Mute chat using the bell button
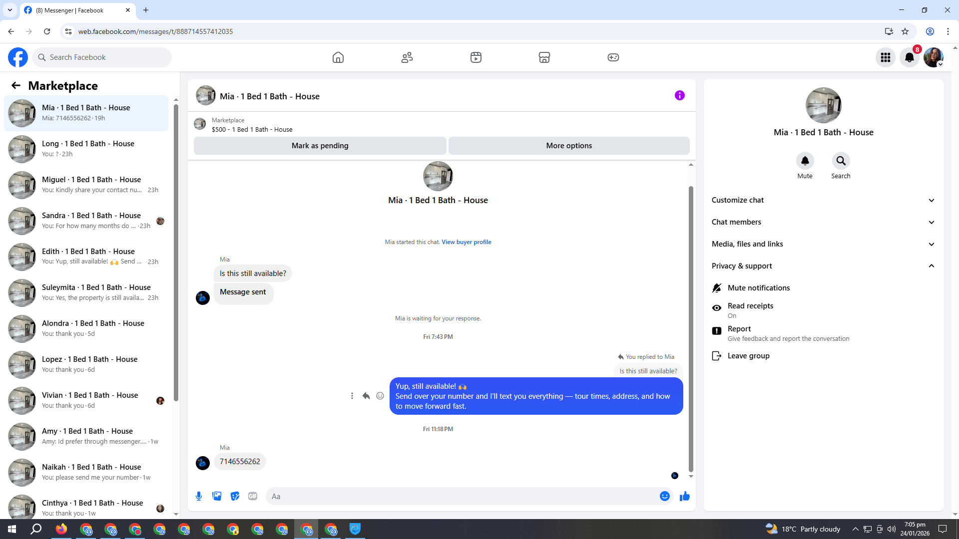 (x=805, y=161)
